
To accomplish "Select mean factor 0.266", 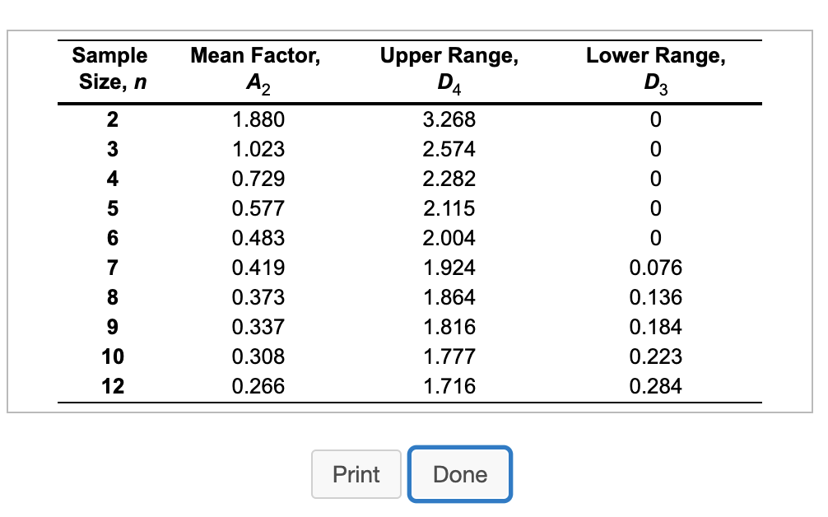I will click(x=257, y=385).
